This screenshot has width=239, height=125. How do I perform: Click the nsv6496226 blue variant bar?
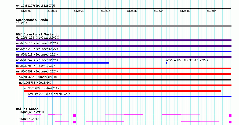coord(130,97)
